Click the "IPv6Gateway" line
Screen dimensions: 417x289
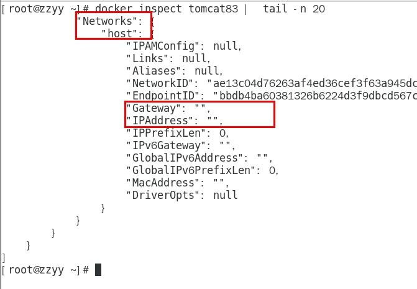[x=181, y=145]
